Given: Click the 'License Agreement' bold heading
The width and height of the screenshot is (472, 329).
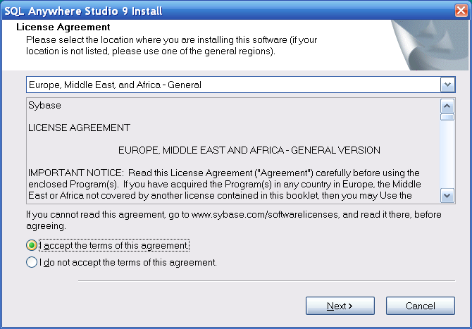Looking at the screenshot, I should pyautogui.click(x=62, y=27).
